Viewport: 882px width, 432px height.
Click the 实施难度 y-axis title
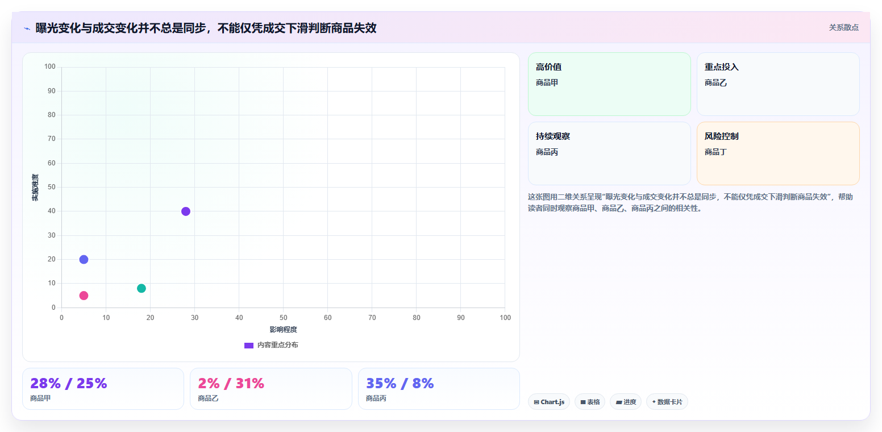pos(35,187)
